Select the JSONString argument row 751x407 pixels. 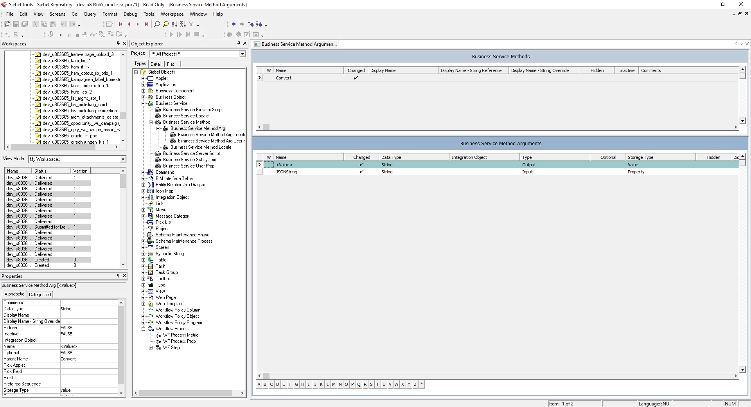click(498, 172)
